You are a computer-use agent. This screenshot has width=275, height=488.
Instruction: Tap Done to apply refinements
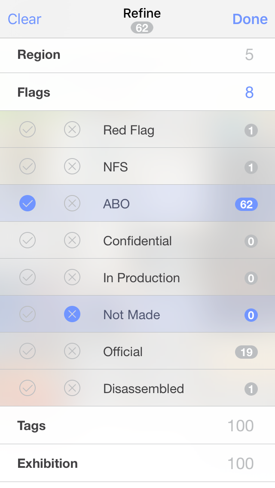250,19
